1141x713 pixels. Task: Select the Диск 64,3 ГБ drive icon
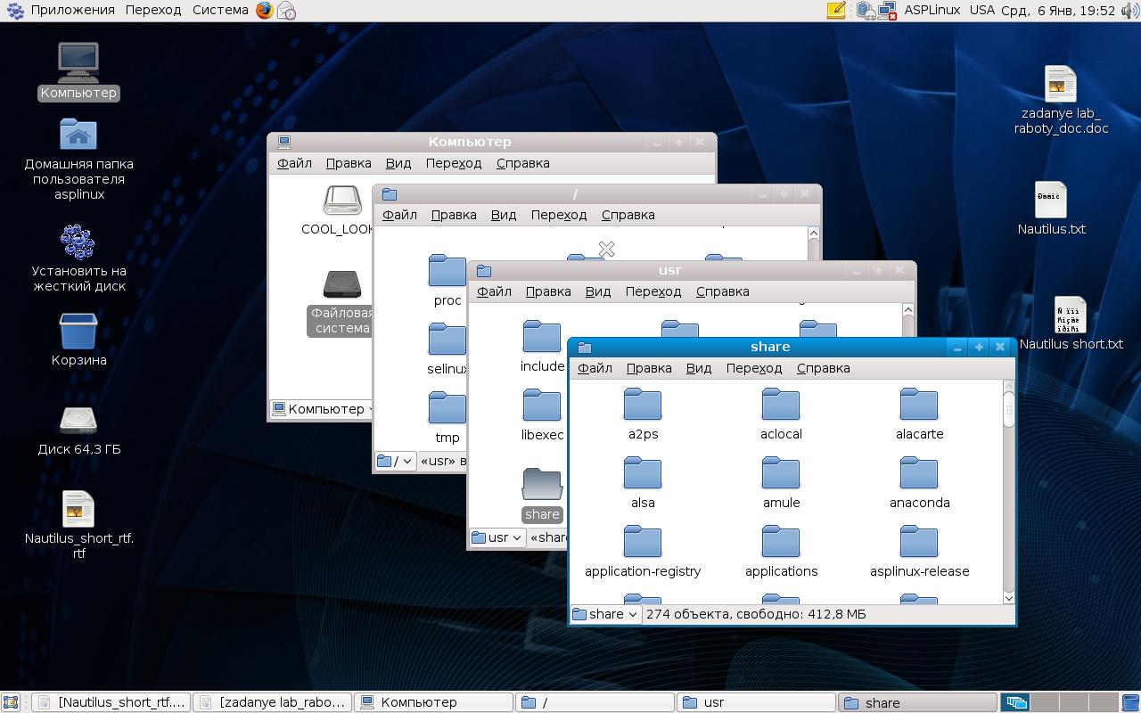coord(78,430)
